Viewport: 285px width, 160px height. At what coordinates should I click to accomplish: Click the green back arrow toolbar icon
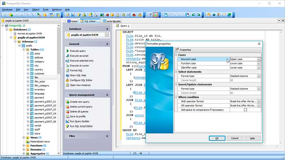193,15
